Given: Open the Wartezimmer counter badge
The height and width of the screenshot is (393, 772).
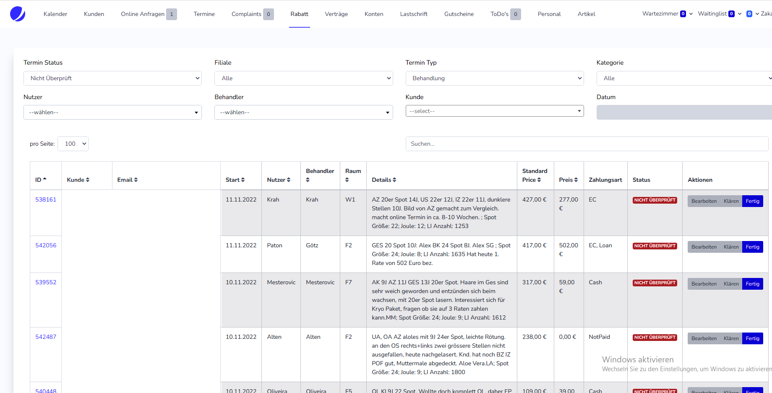Looking at the screenshot, I should pyautogui.click(x=683, y=14).
